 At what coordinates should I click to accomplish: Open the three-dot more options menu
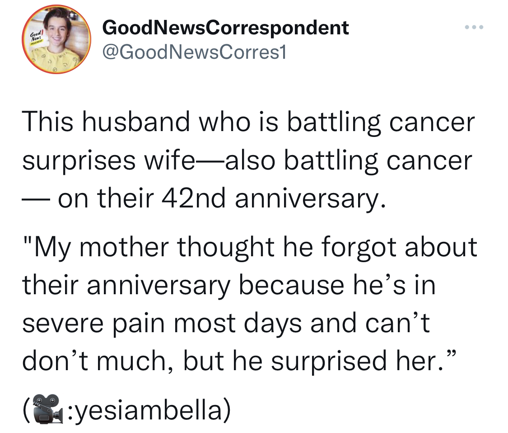click(474, 27)
